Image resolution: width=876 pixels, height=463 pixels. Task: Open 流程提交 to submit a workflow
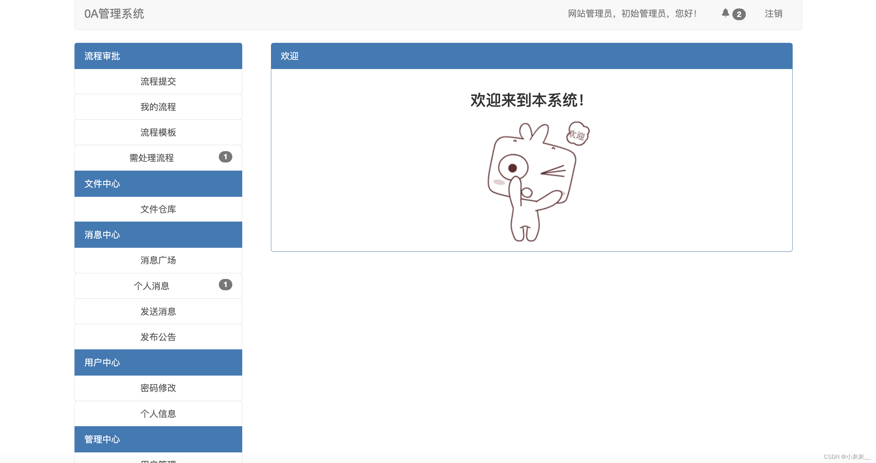tap(158, 81)
